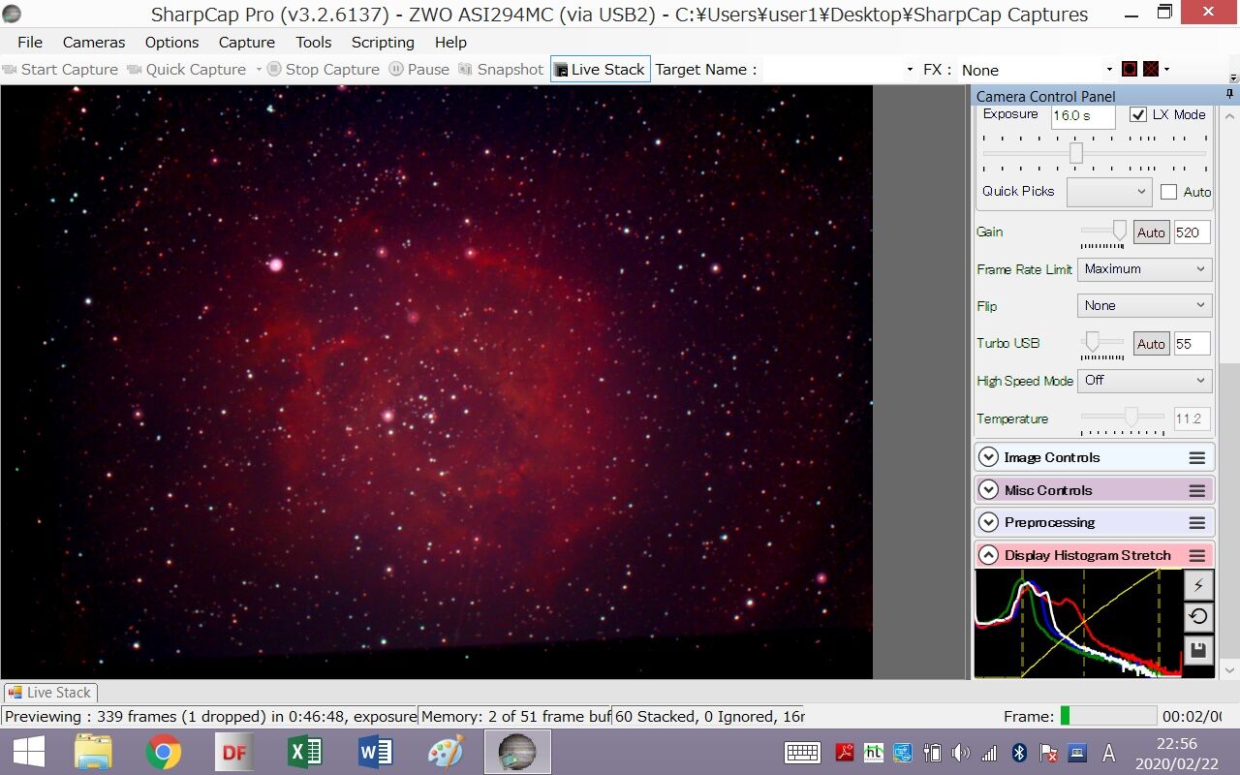Image resolution: width=1240 pixels, height=775 pixels.
Task: Click the volume speaker tray icon
Action: click(960, 753)
